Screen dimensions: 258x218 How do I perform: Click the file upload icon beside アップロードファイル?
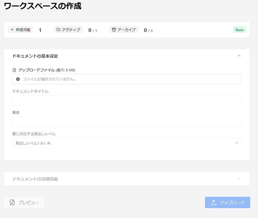coord(14,70)
